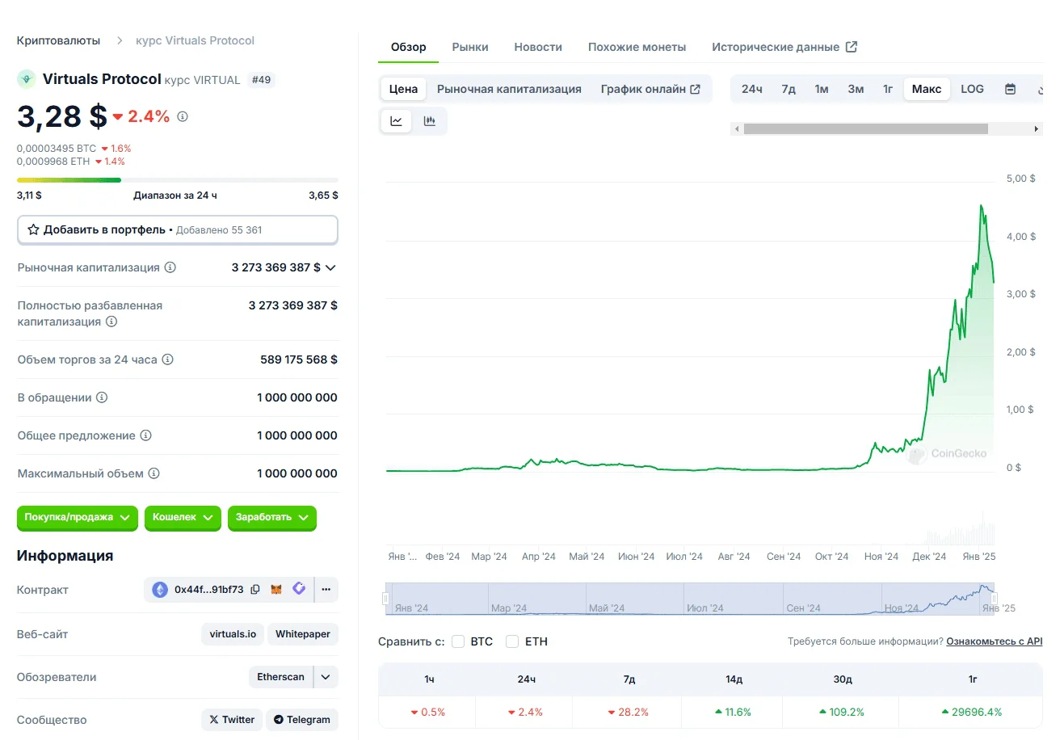The image size is (1064, 740).
Task: Open the Ознакомьтесь с API link
Action: [x=994, y=641]
